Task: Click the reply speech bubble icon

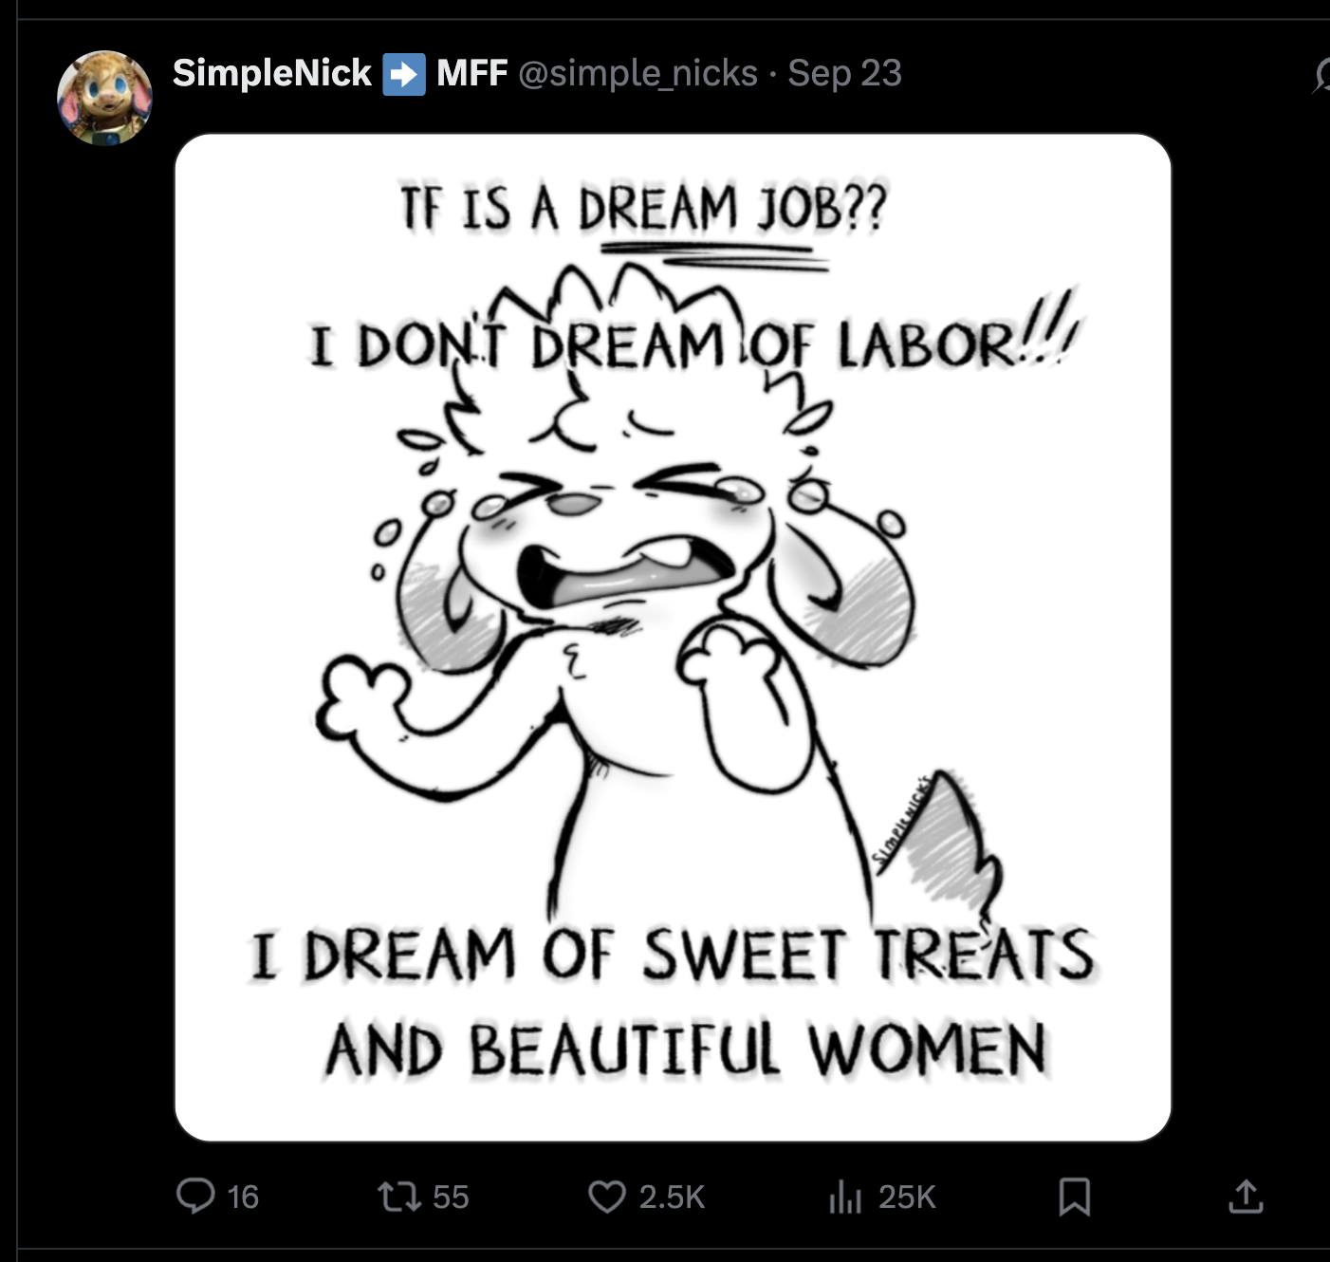Action: click(x=195, y=1196)
